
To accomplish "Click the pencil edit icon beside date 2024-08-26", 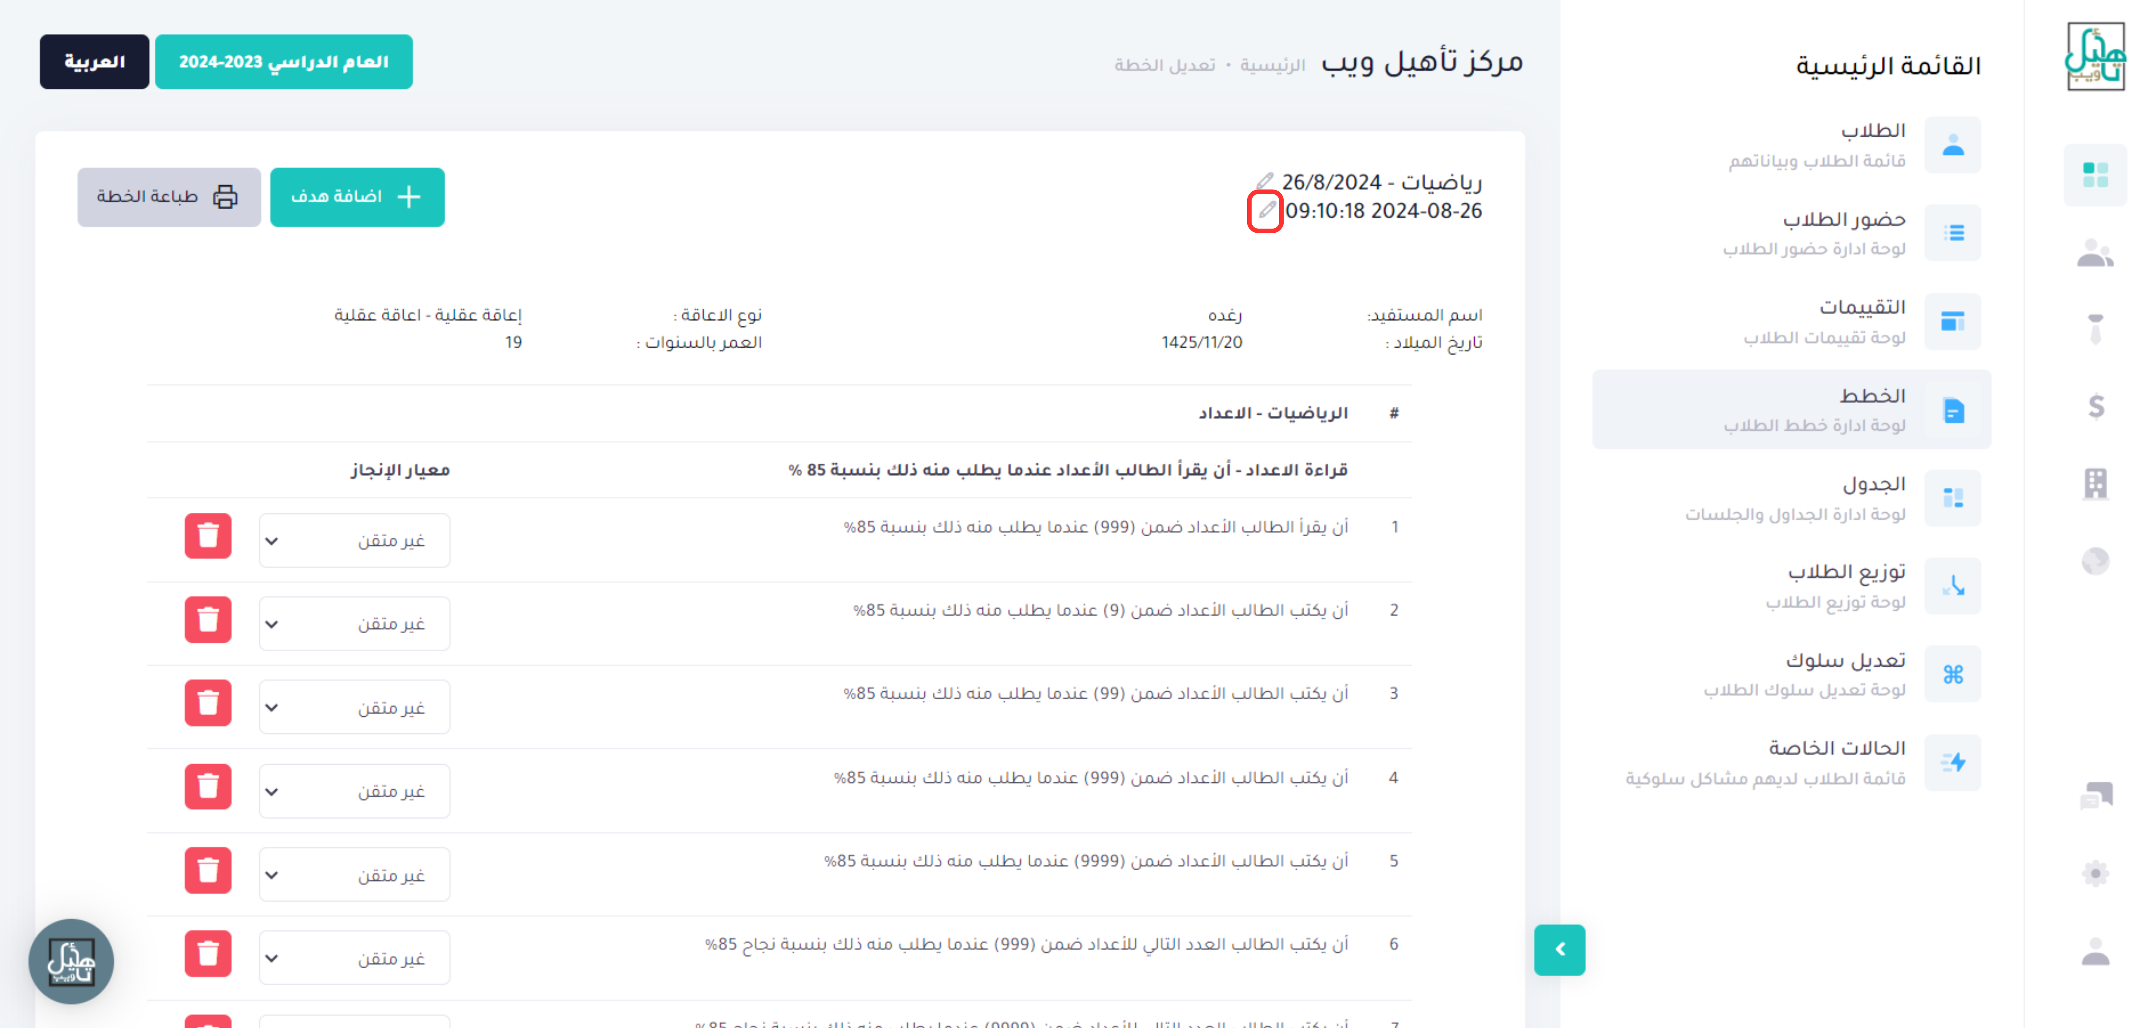I will pos(1266,210).
